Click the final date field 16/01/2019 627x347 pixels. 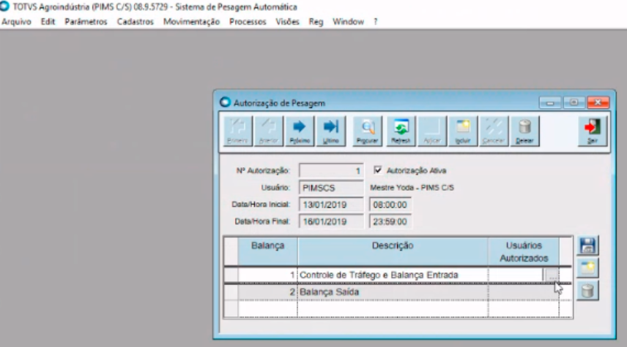tap(331, 221)
